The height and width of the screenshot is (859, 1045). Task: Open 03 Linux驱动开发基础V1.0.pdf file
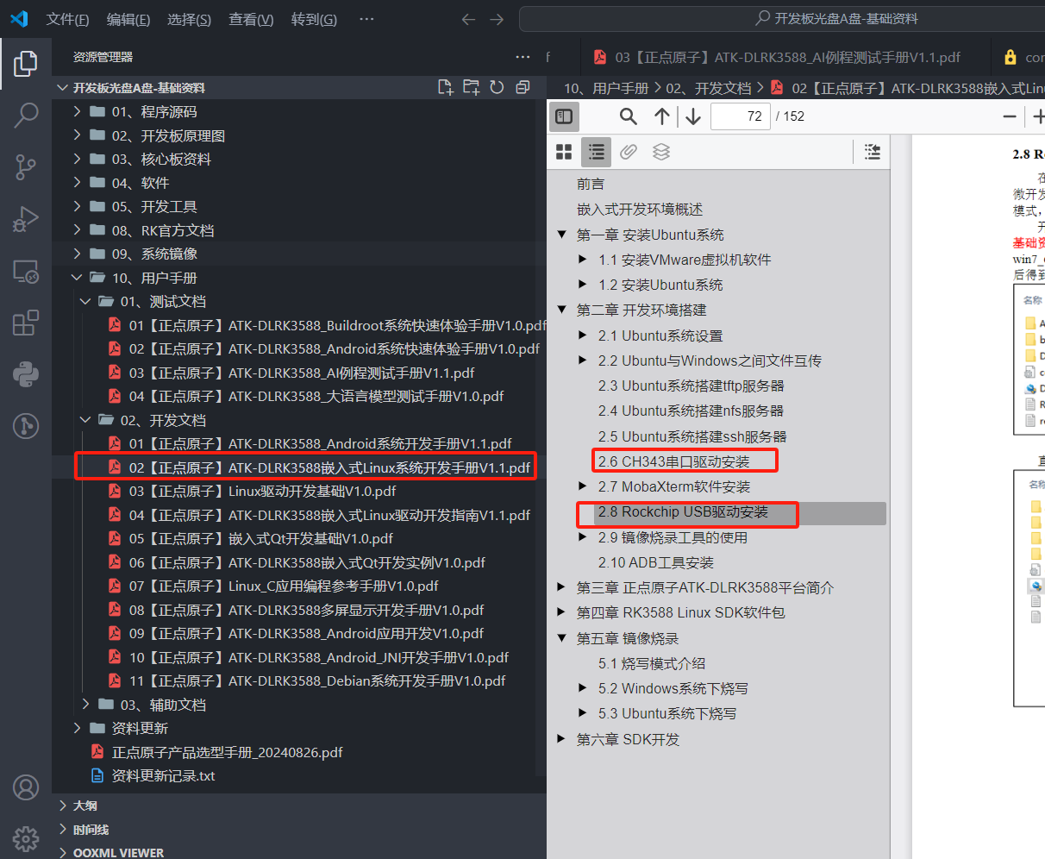click(262, 491)
